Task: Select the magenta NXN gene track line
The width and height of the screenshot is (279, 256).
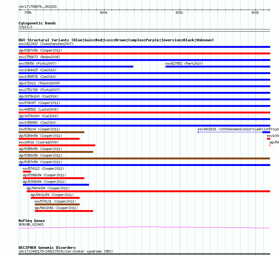Action: click(144, 228)
